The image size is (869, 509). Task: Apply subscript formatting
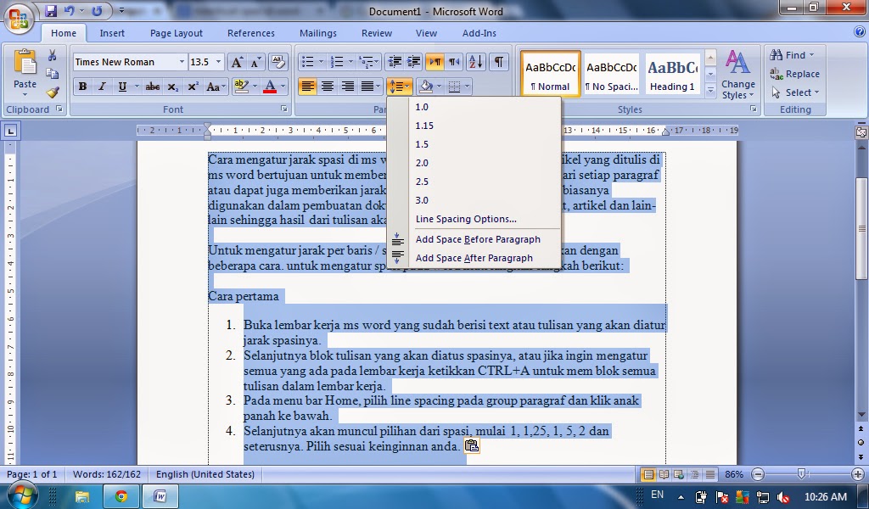(173, 87)
